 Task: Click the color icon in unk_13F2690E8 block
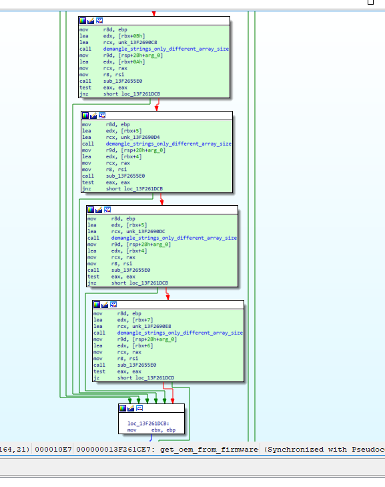point(97,305)
